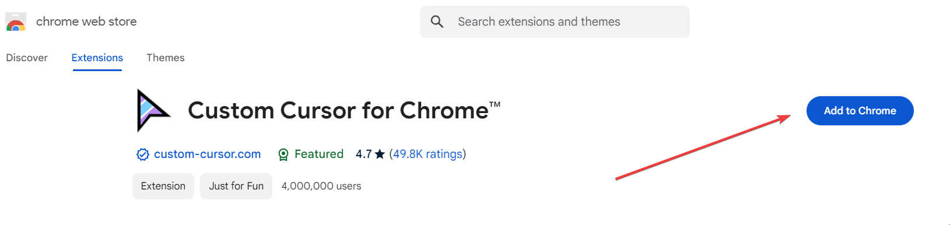
Task: Select the Extensions tab
Action: pyautogui.click(x=97, y=58)
